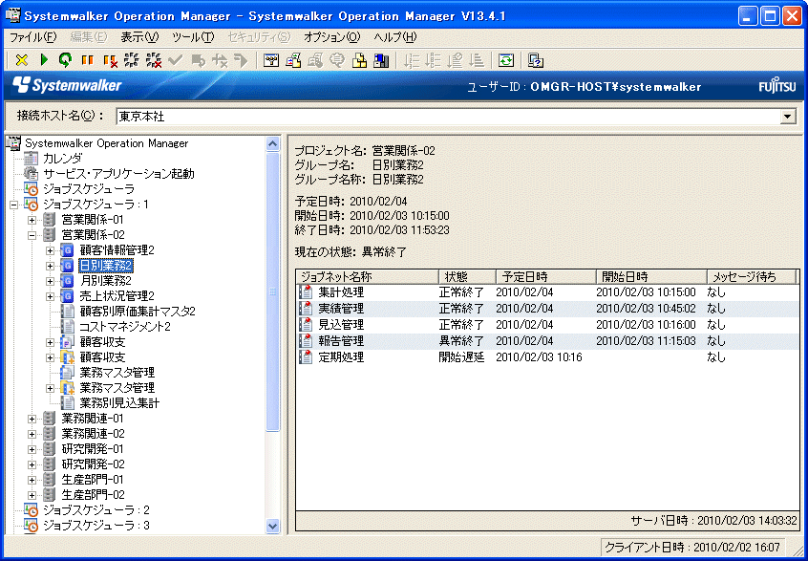Image resolution: width=808 pixels, height=561 pixels.
Task: Click the dashed square with red X icon
Action: [153, 61]
